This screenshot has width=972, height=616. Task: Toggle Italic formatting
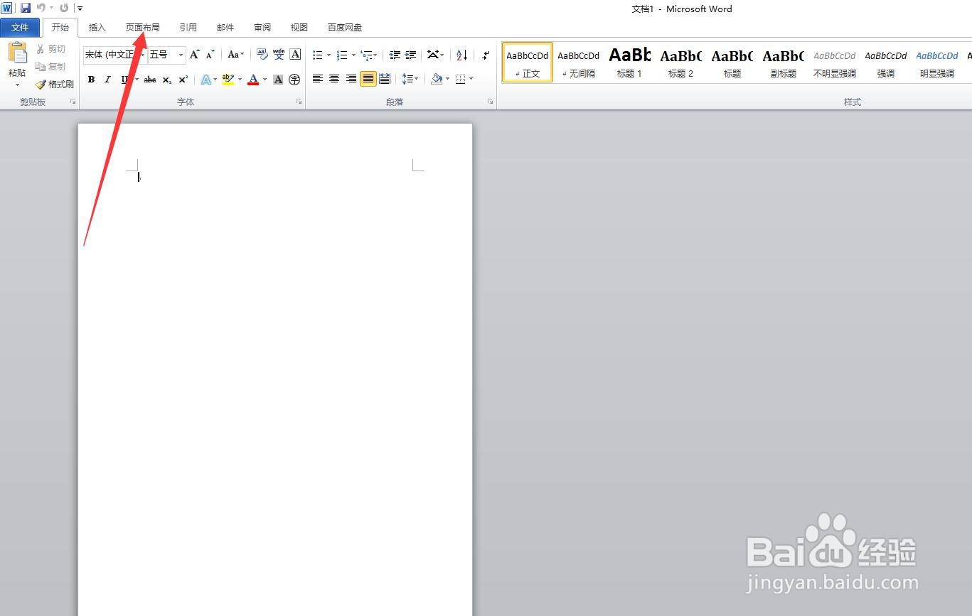tap(107, 80)
